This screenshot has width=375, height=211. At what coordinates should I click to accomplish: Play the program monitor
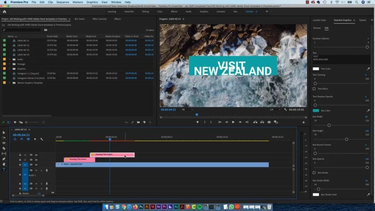pyautogui.click(x=233, y=122)
